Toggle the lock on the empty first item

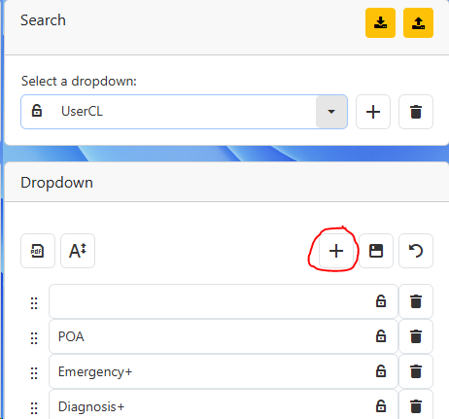[x=381, y=301]
